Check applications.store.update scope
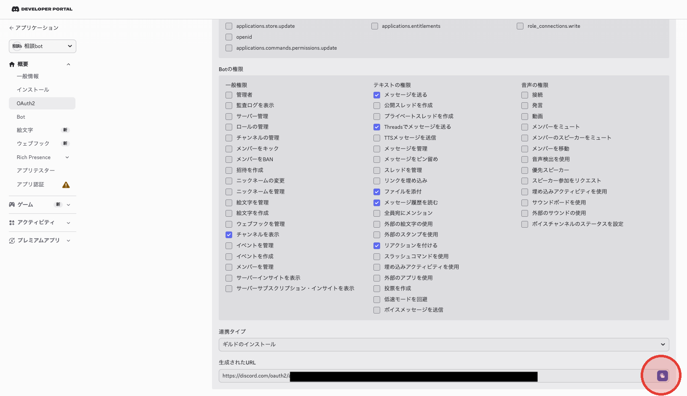Image resolution: width=687 pixels, height=396 pixels. [x=229, y=26]
